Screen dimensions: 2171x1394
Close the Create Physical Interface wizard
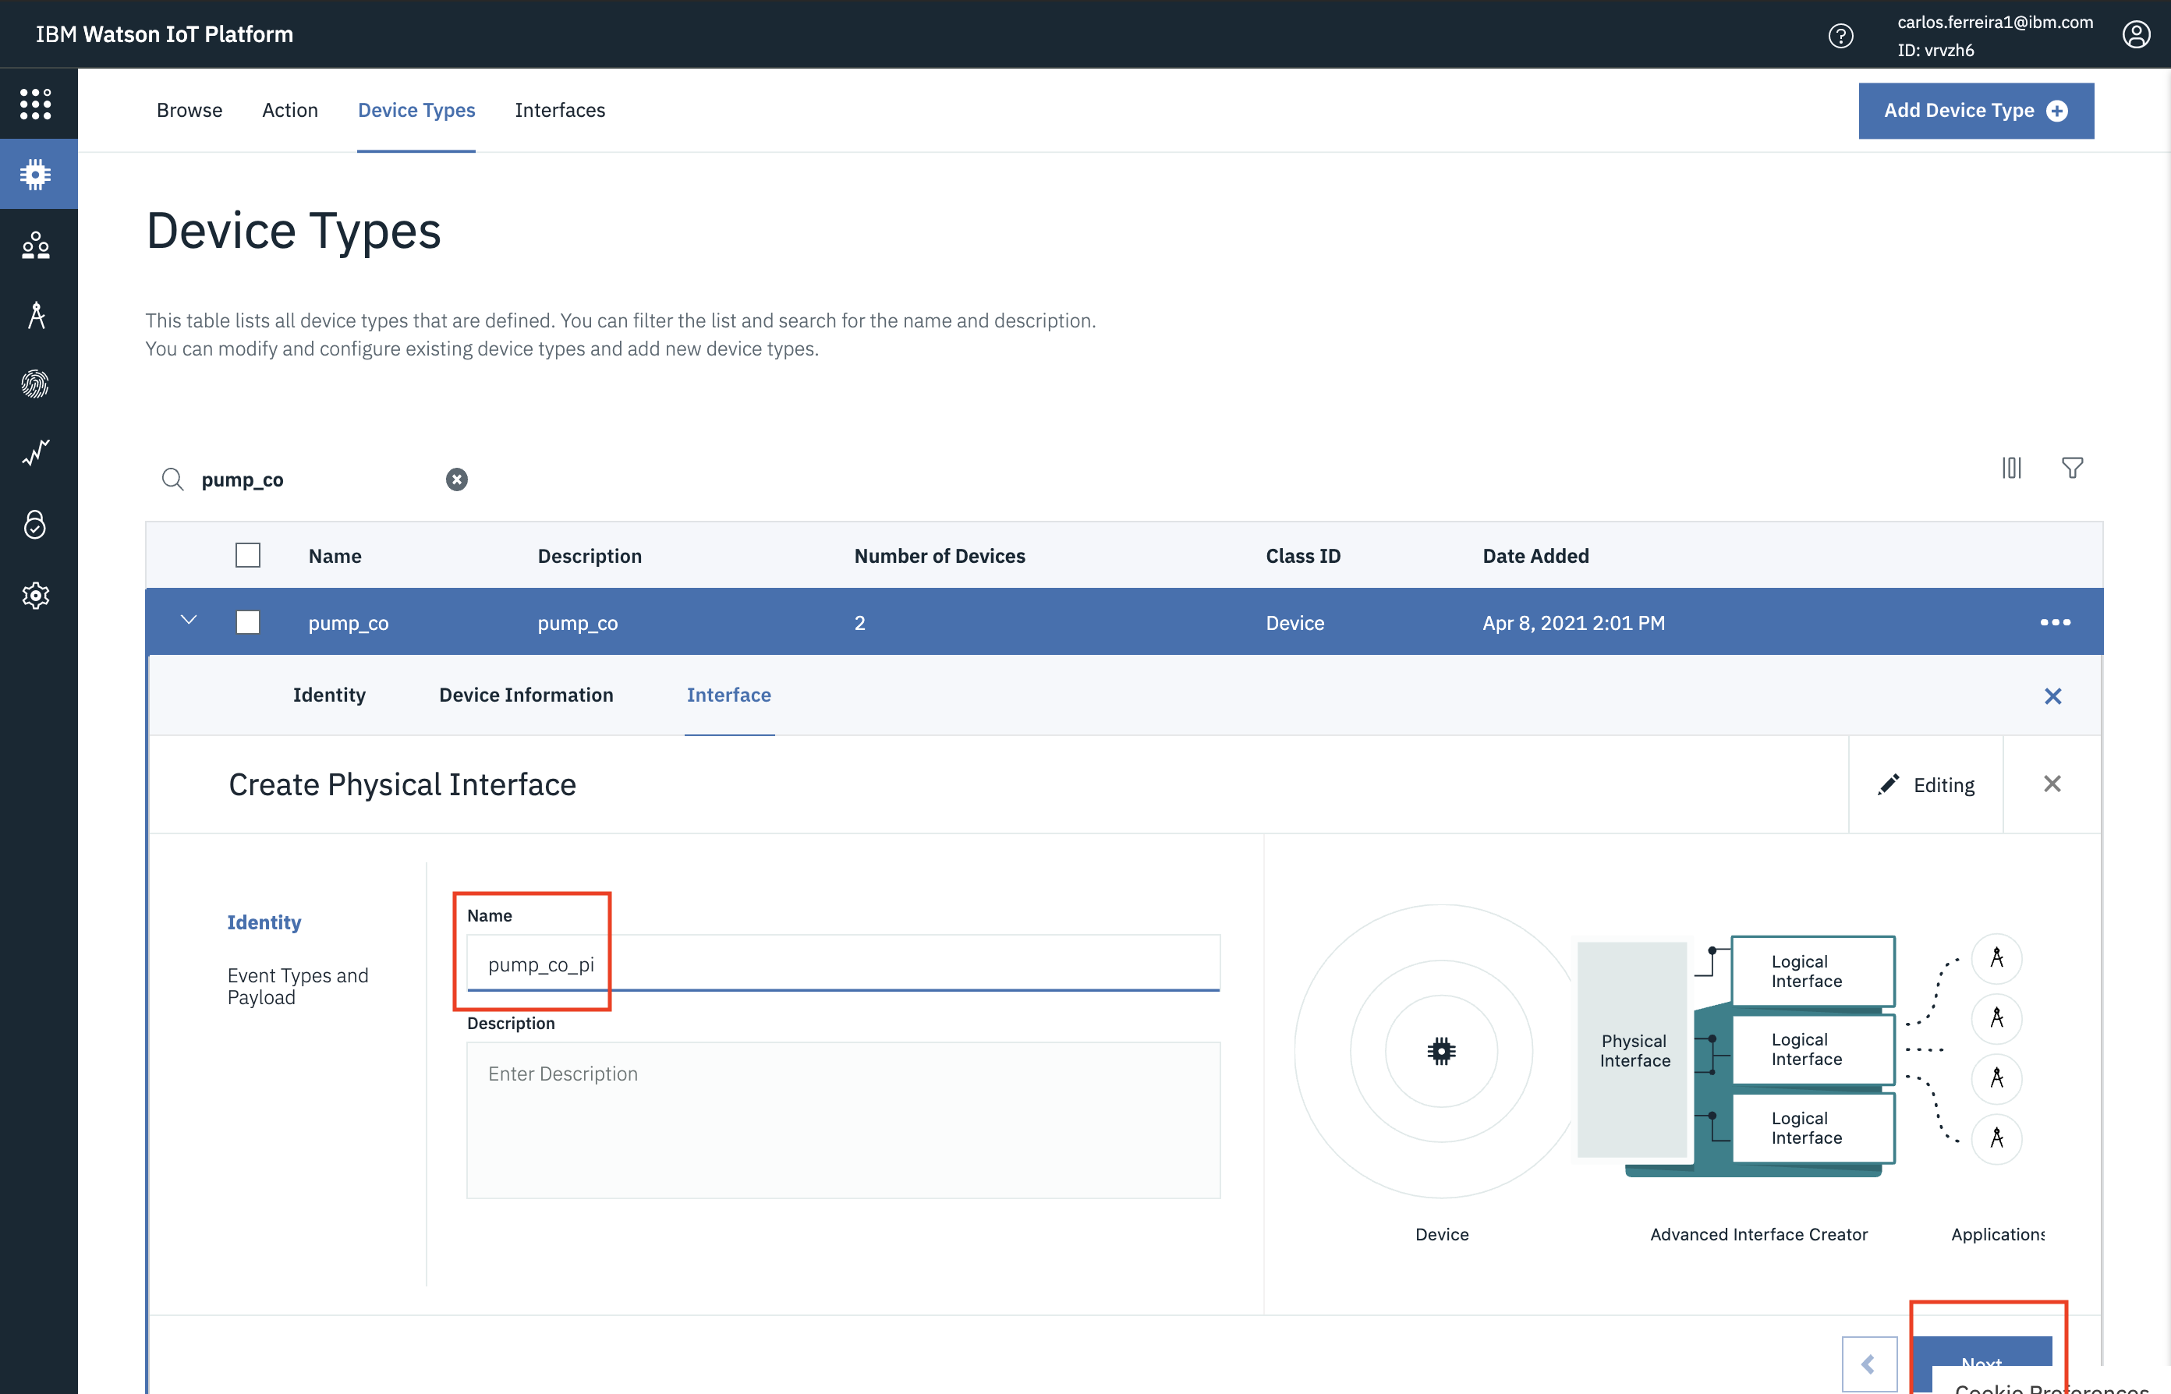[2052, 784]
